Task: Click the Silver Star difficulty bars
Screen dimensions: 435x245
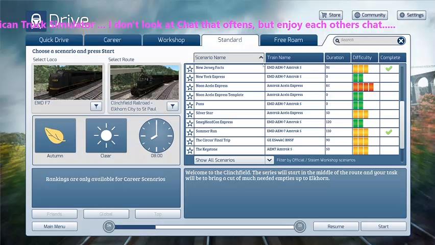Action: click(x=360, y=114)
